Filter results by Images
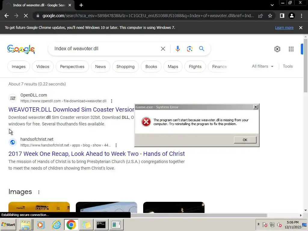The width and height of the screenshot is (308, 231). click(x=19, y=66)
